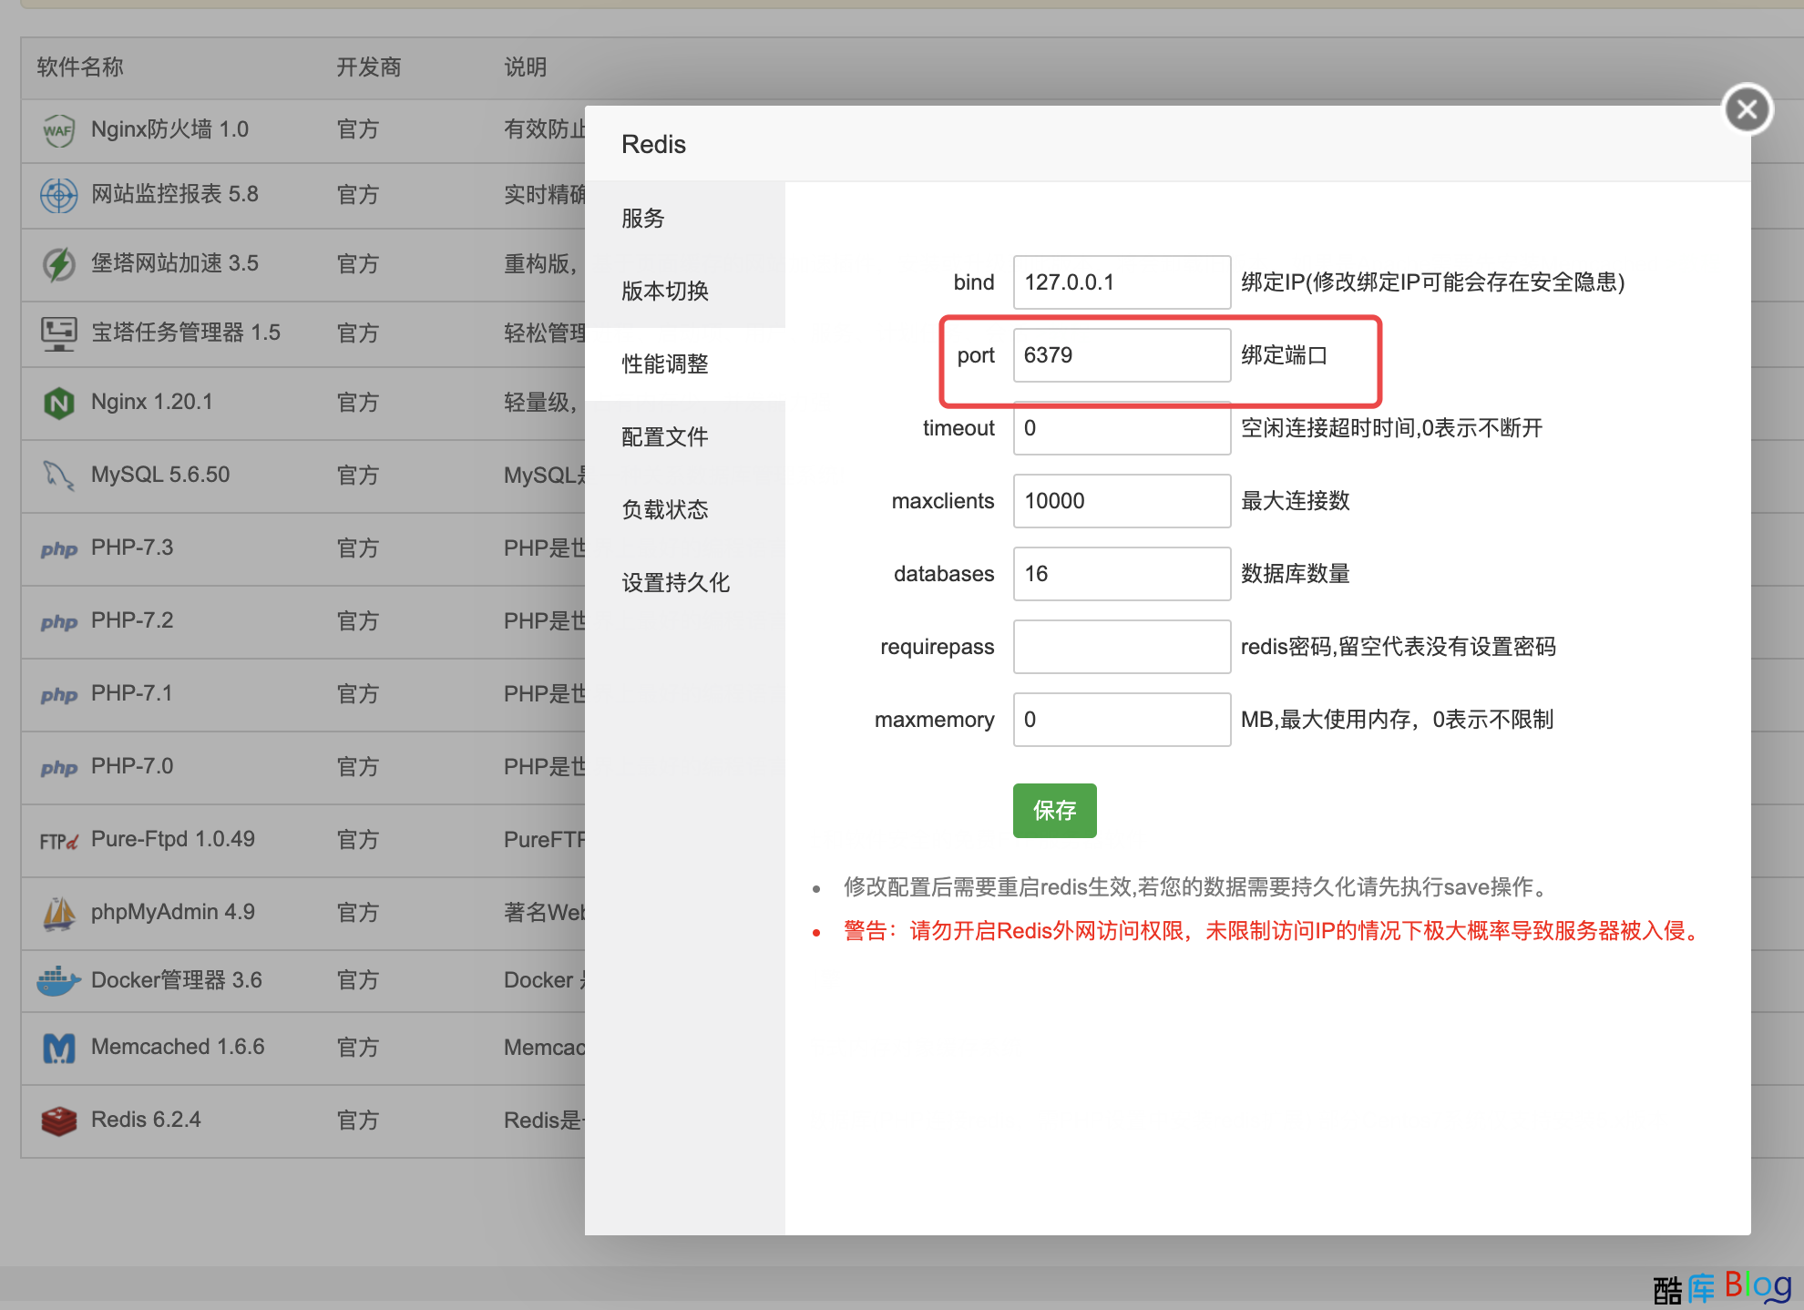This screenshot has height=1310, width=1804.
Task: Click the 网站监控报表 5.8 name
Action: [x=175, y=194]
